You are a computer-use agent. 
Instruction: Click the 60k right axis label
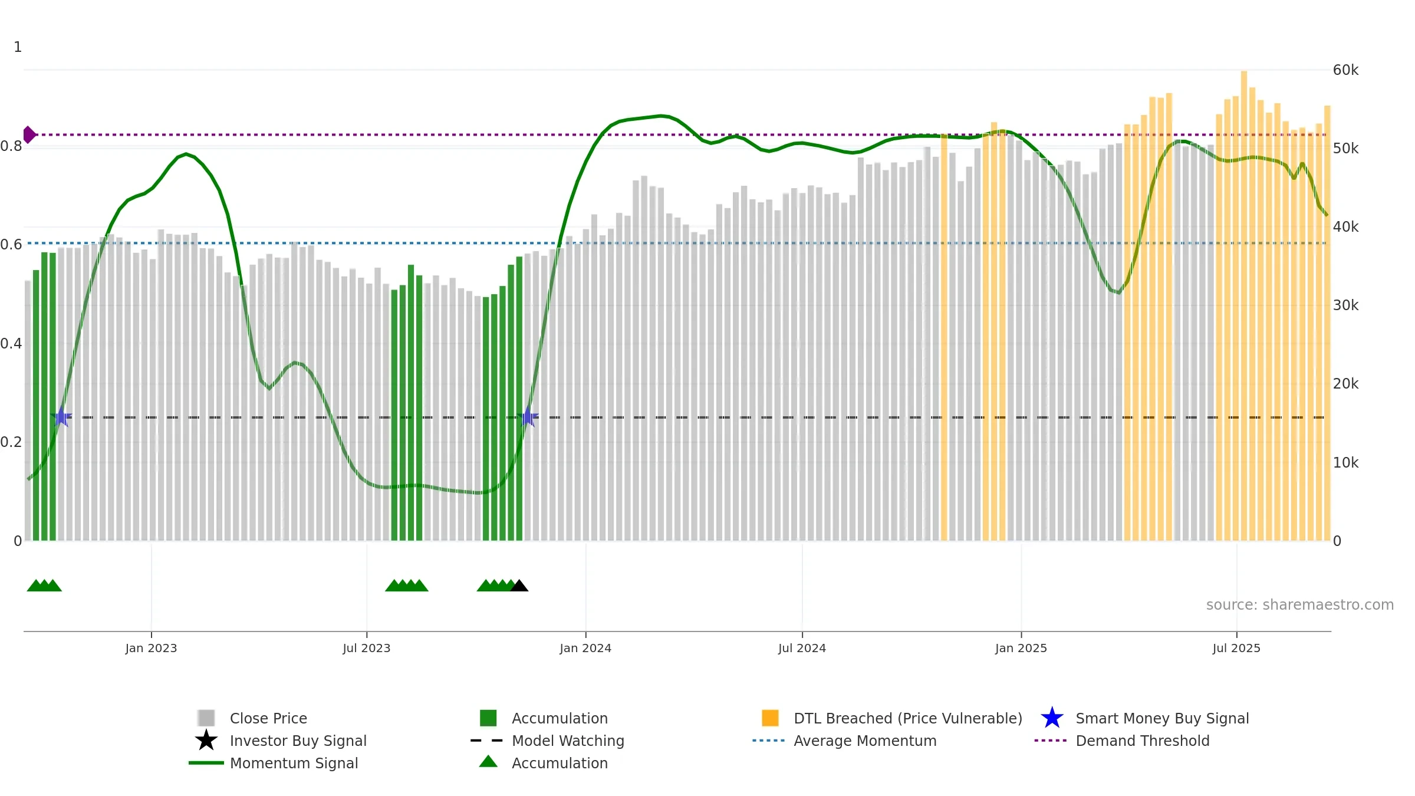1345,70
